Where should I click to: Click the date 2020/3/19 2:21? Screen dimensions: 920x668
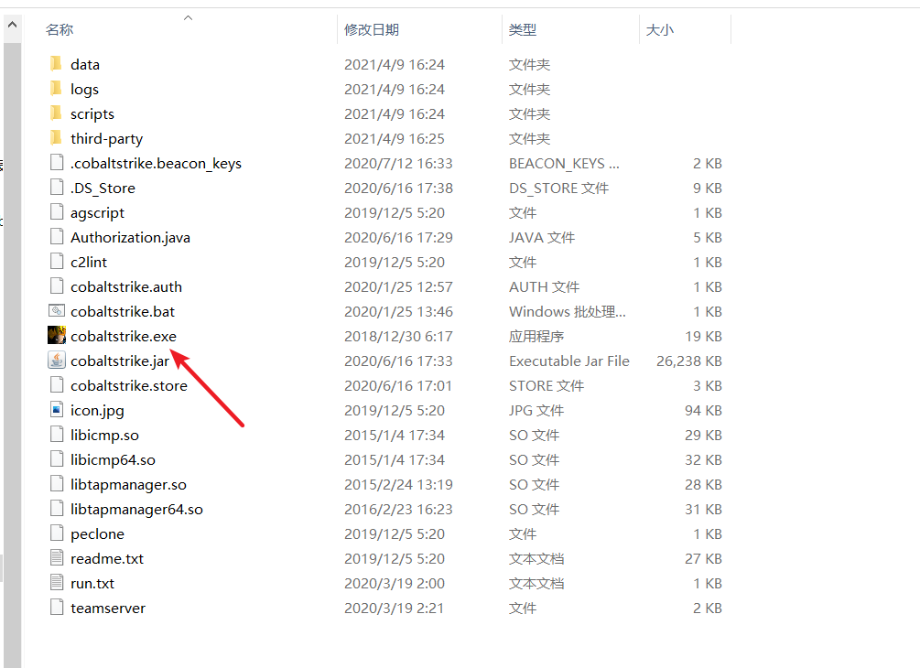(394, 609)
